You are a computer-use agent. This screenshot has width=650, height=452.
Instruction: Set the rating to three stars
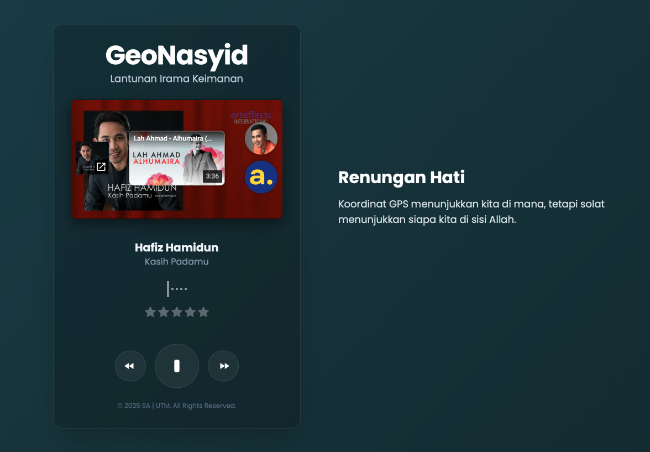click(177, 311)
